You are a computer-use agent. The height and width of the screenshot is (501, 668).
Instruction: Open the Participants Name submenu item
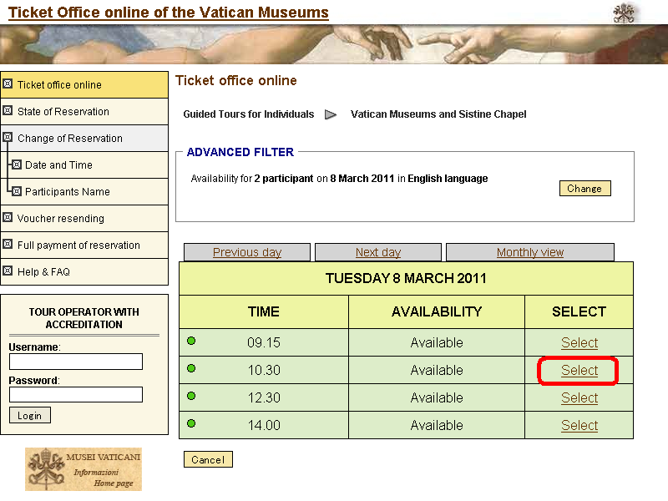click(67, 192)
